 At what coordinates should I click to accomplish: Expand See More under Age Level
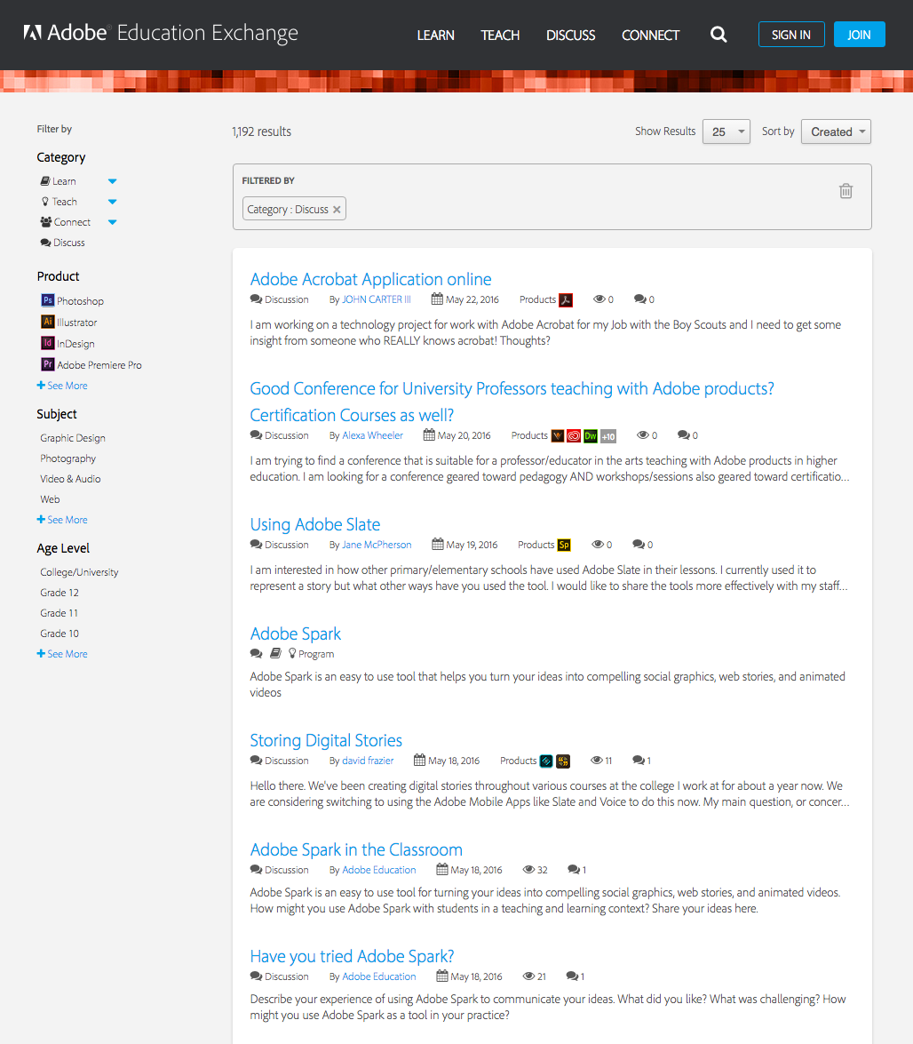coord(62,654)
